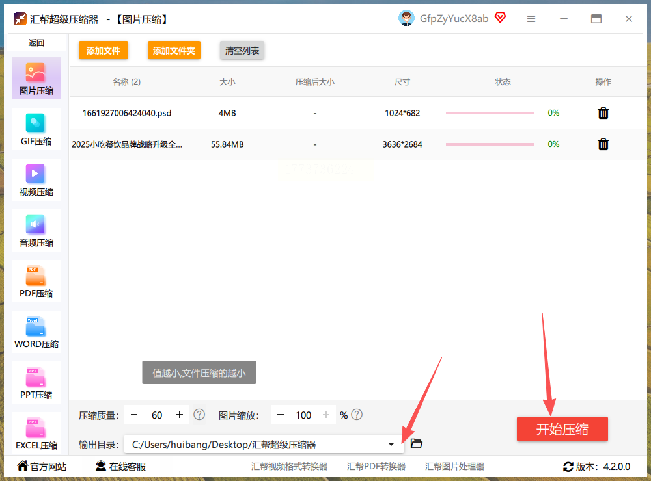Image resolution: width=651 pixels, height=481 pixels.
Task: Decrease 图片缩放 with the minus button
Action: click(281, 415)
